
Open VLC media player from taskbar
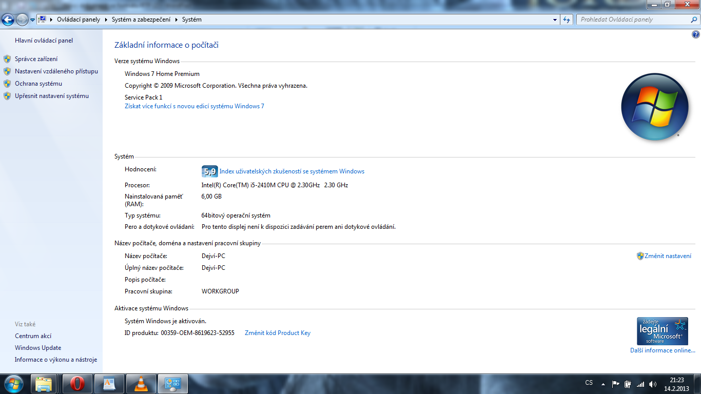pos(140,384)
